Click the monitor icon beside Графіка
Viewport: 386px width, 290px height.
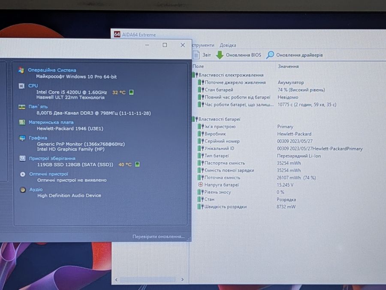click(x=22, y=138)
